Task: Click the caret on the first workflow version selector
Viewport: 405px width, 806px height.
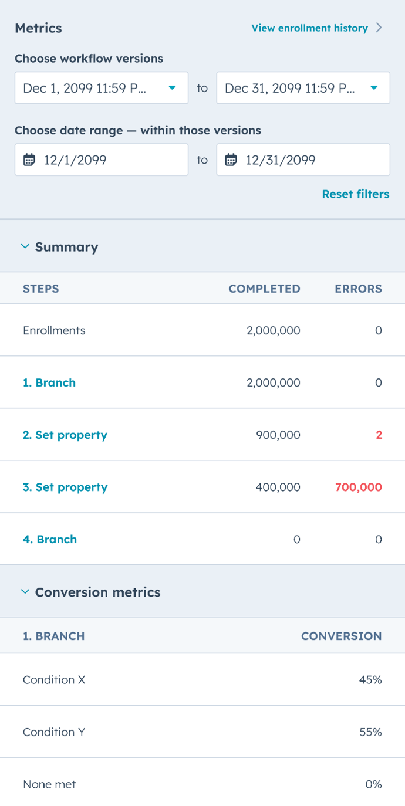Action: pos(173,88)
